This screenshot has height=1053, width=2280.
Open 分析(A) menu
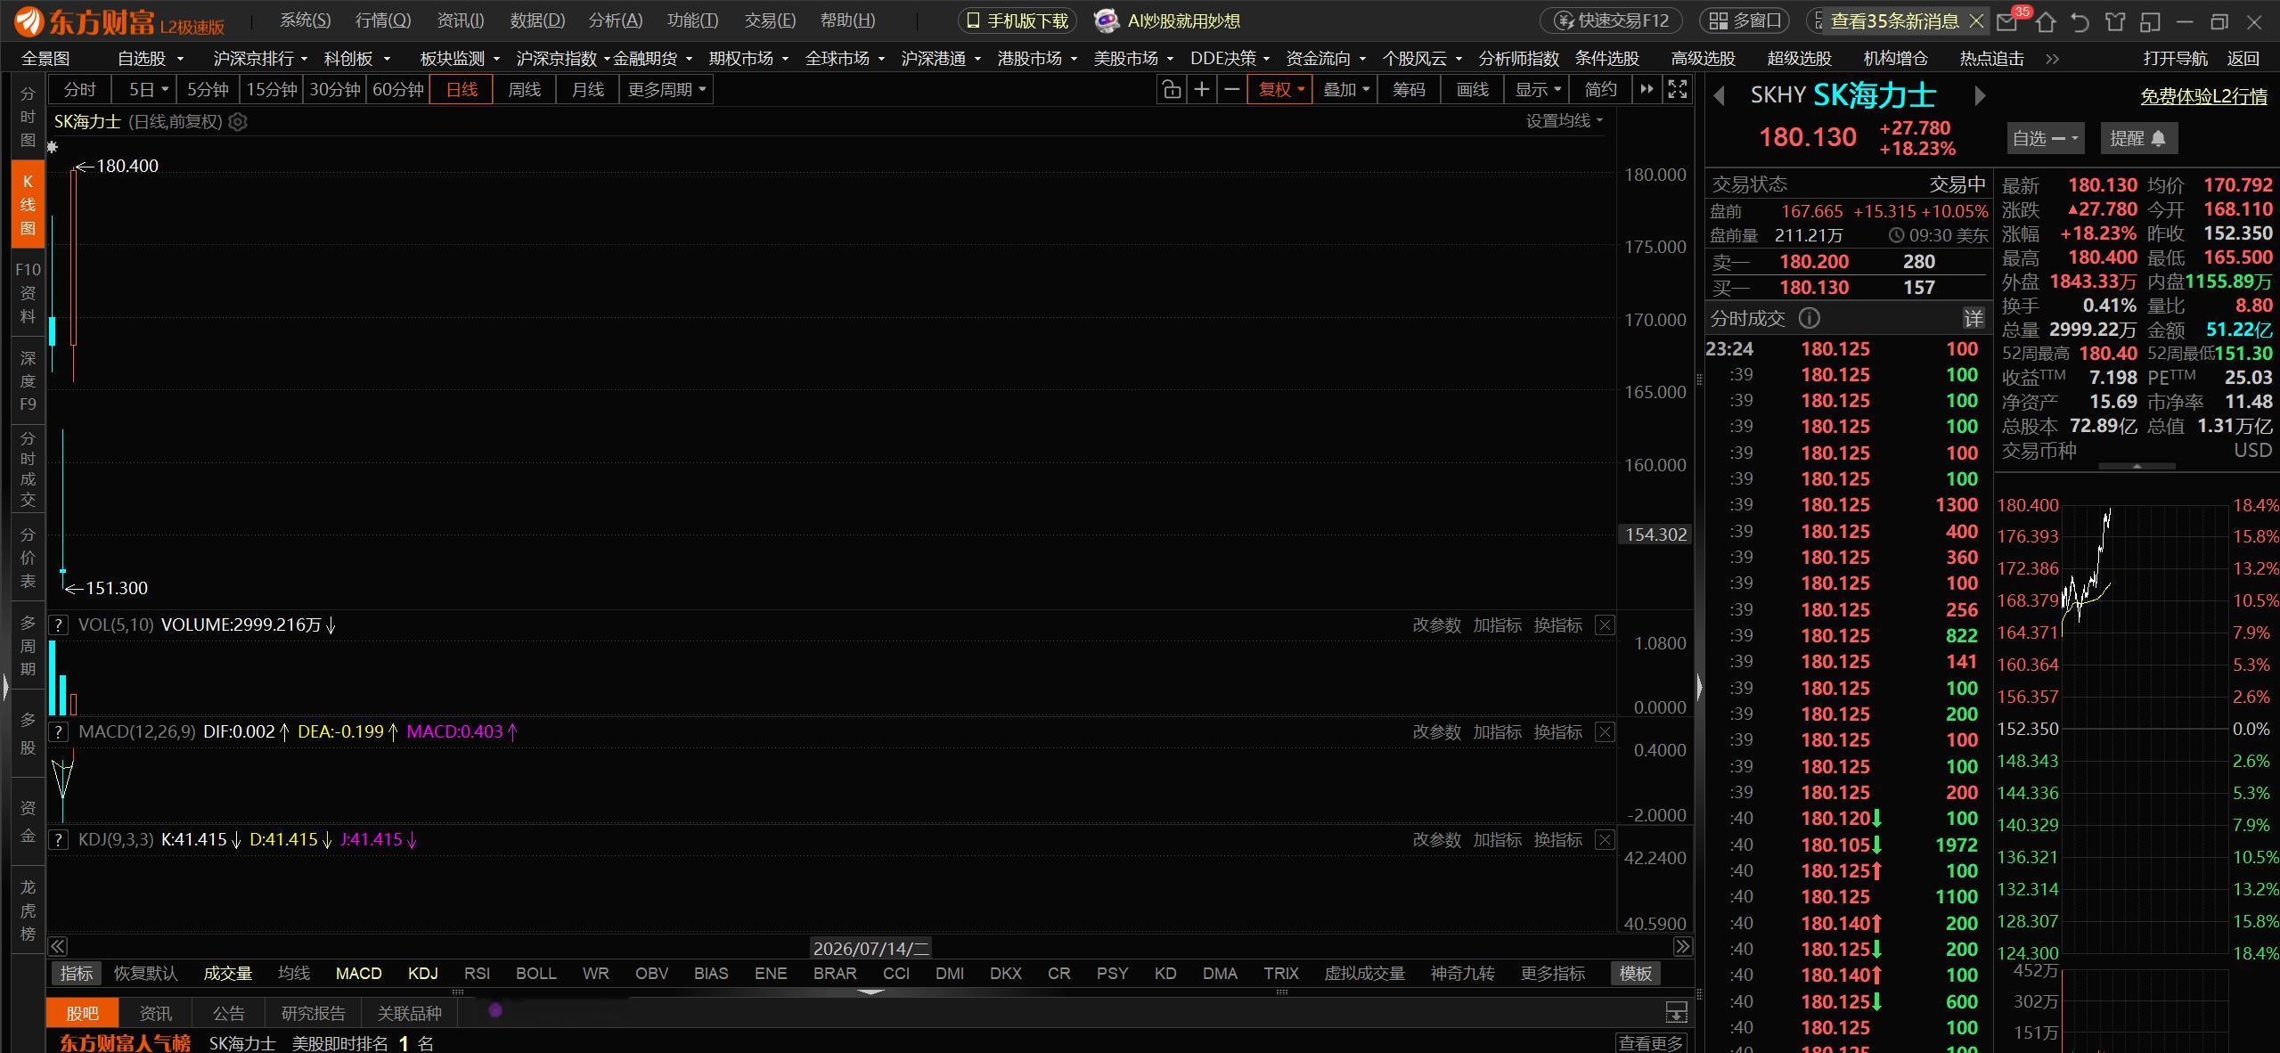click(616, 20)
